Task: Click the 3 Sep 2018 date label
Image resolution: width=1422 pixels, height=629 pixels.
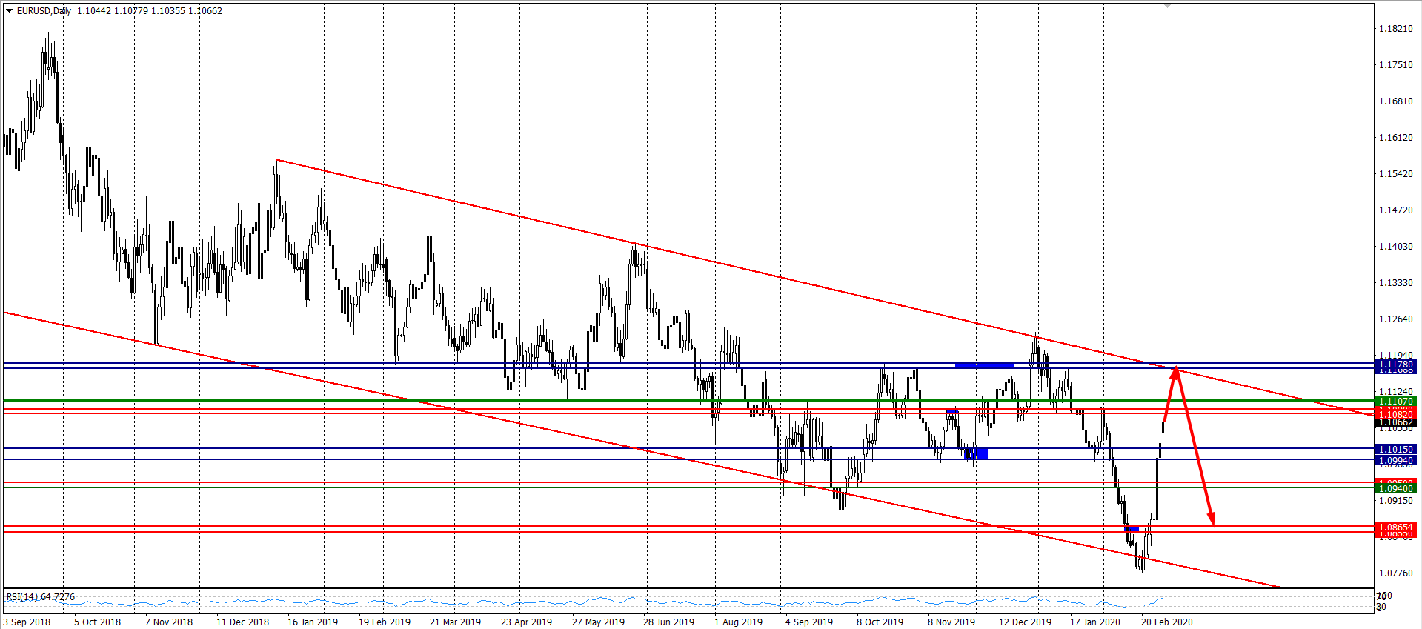Action: [x=27, y=622]
